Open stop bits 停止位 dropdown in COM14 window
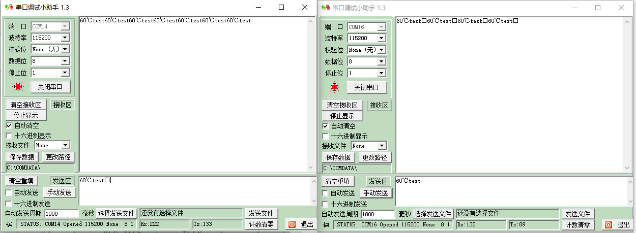The width and height of the screenshot is (636, 233). point(65,73)
